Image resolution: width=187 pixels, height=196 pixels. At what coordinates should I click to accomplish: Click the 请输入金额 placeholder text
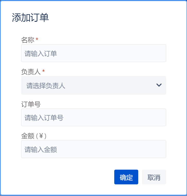[41, 149]
